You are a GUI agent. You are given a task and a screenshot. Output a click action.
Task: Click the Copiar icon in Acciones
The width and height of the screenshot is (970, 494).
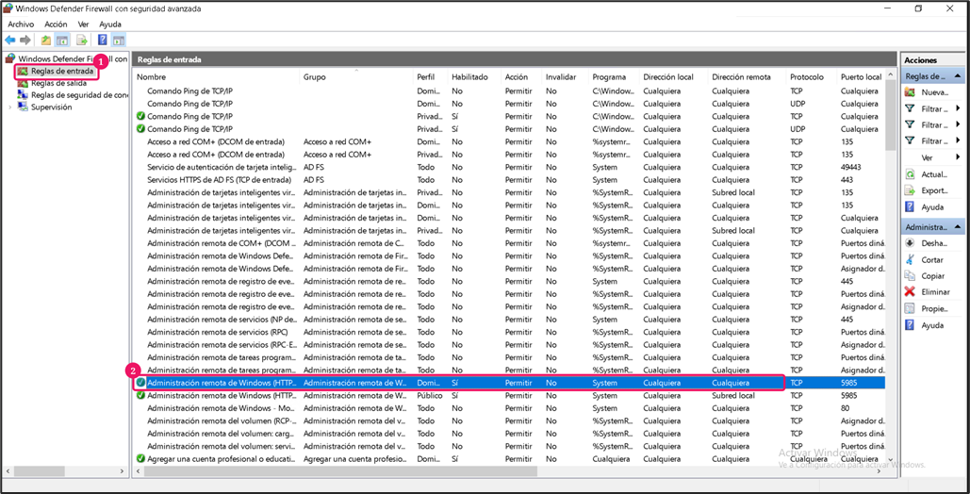910,275
